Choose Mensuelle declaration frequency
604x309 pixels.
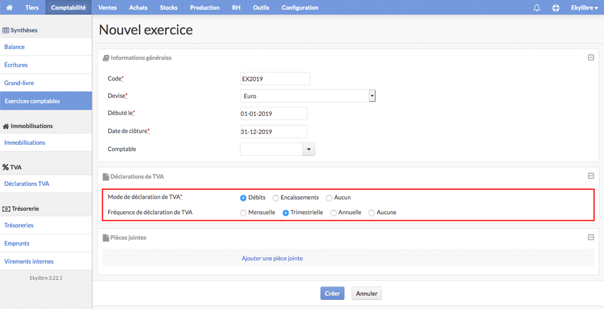click(x=243, y=213)
